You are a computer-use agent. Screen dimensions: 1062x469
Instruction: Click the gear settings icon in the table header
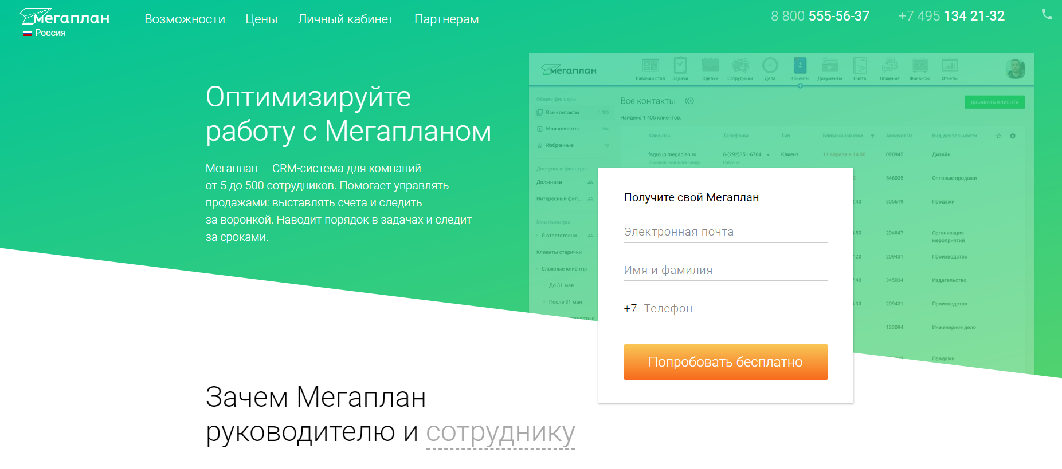pos(1013,136)
